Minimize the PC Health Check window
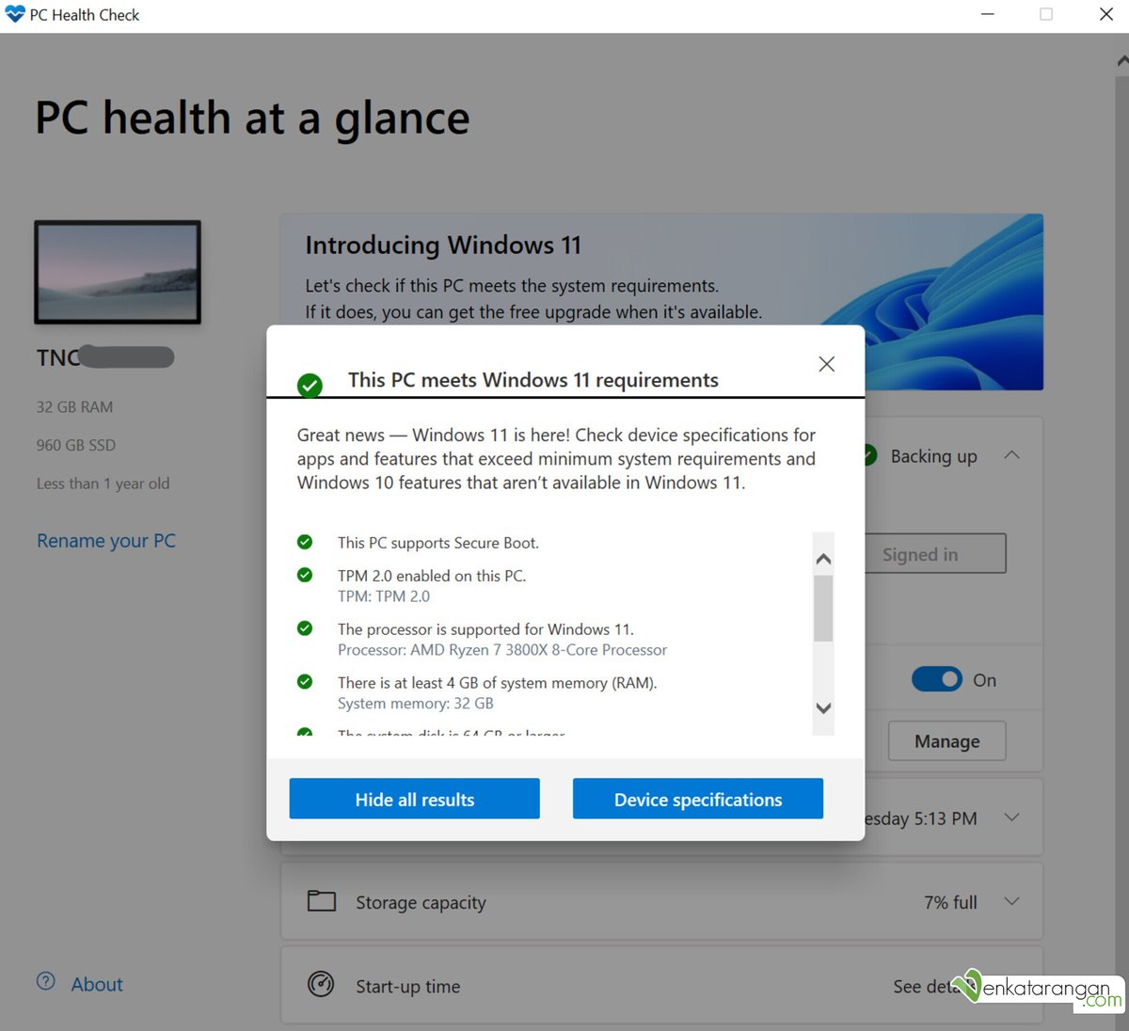The width and height of the screenshot is (1129, 1031). (987, 14)
